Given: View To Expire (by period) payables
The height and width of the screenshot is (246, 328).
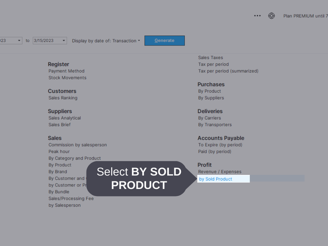Looking at the screenshot, I should [220, 145].
